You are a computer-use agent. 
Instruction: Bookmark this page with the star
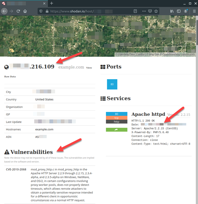point(156,11)
